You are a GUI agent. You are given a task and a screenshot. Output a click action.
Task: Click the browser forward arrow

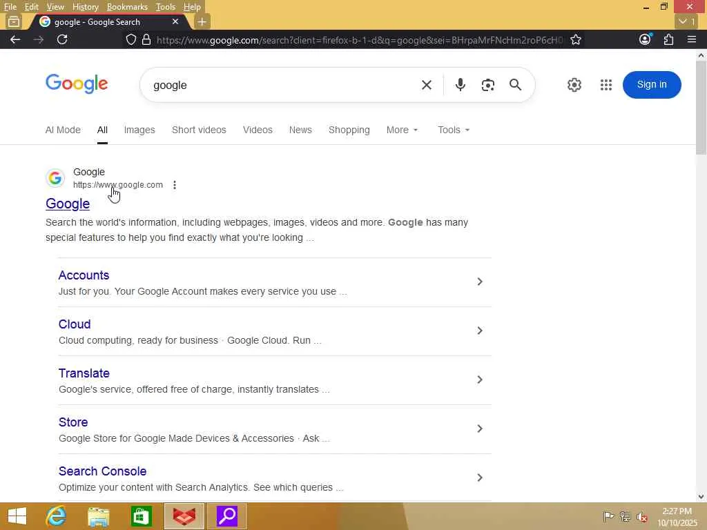click(x=39, y=39)
